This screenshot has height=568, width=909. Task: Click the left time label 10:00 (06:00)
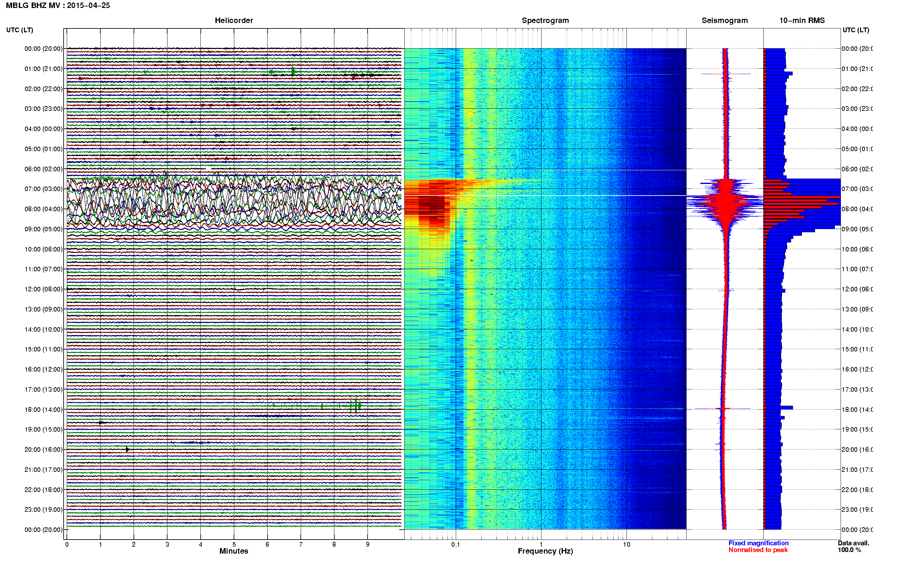(43, 249)
